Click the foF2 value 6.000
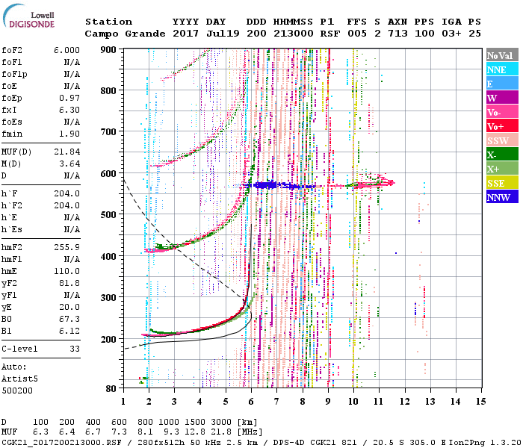Screen dimensions: 523x448 click(x=66, y=50)
